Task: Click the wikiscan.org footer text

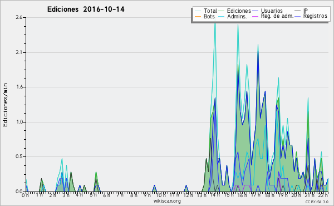Action: (167, 201)
